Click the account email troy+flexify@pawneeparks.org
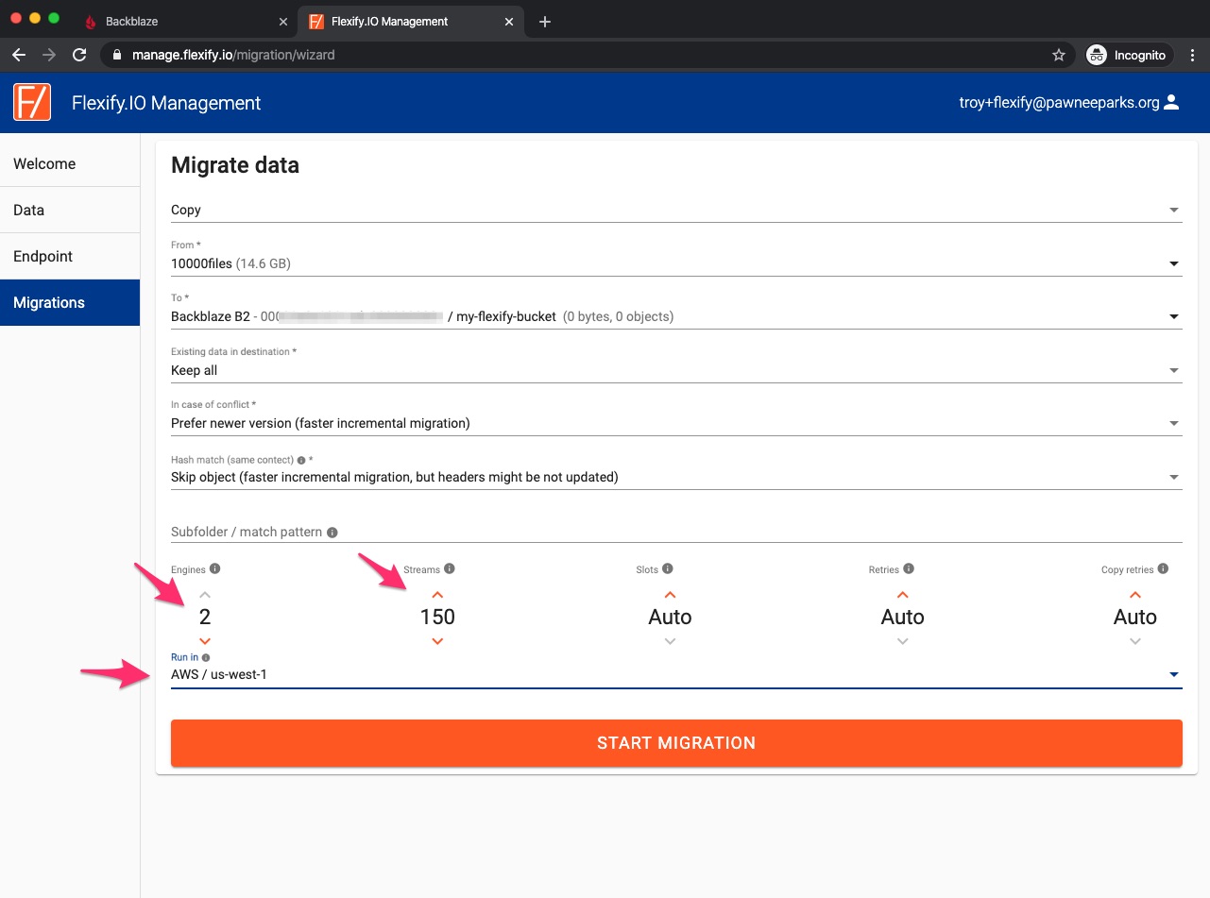 point(1059,103)
